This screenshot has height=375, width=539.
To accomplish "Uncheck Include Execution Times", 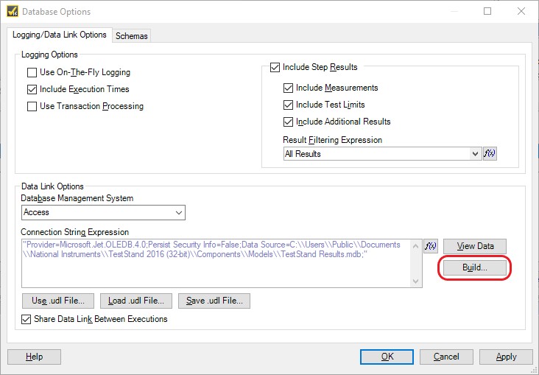I will pos(32,89).
